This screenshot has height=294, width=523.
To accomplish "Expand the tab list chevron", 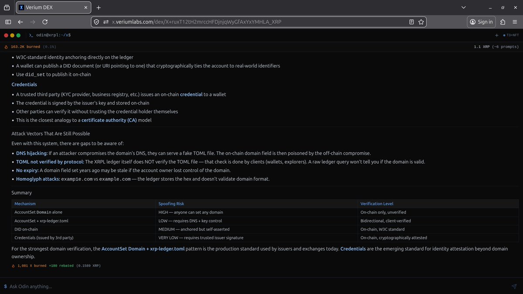I will [463, 7].
